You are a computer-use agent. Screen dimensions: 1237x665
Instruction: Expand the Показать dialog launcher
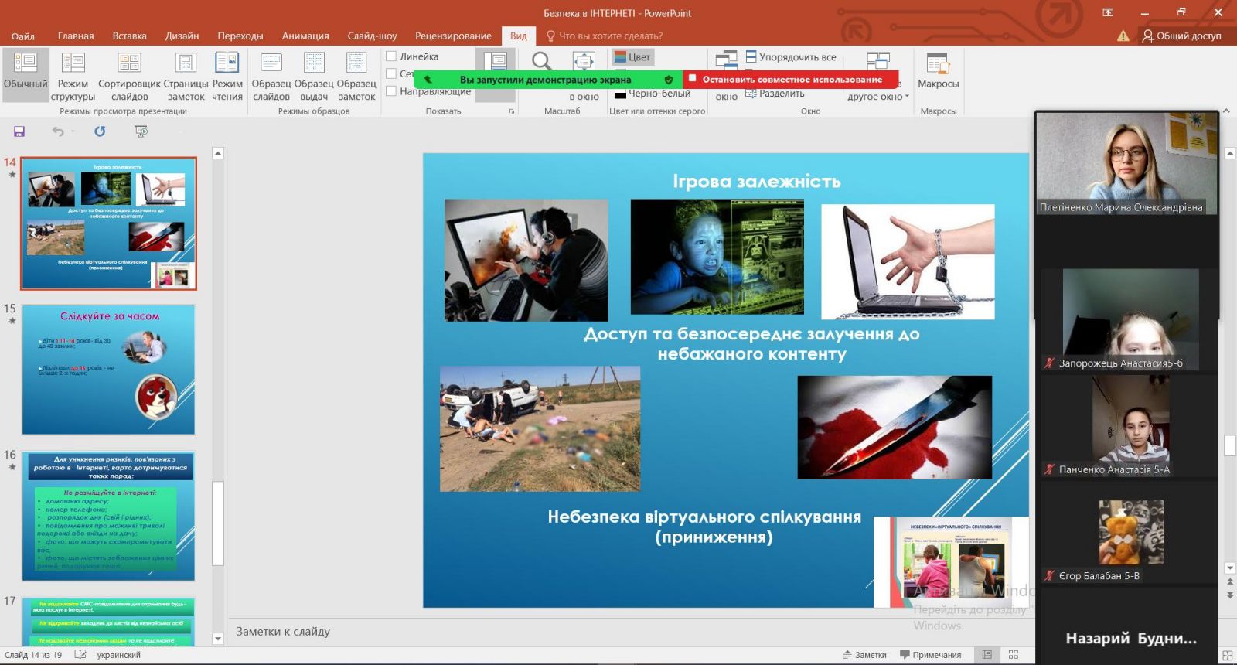coord(511,111)
